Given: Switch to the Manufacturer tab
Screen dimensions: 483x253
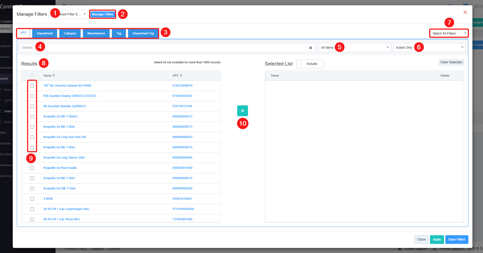Looking at the screenshot, I should [96, 34].
